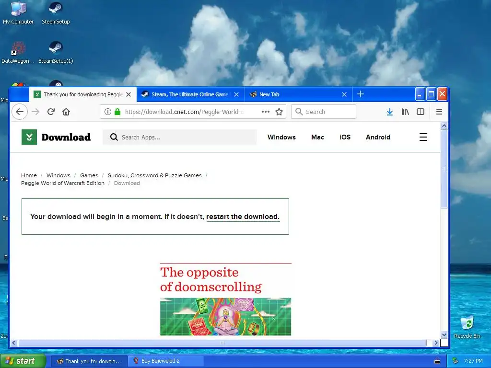Reload the current page
The height and width of the screenshot is (368, 491).
(x=51, y=112)
